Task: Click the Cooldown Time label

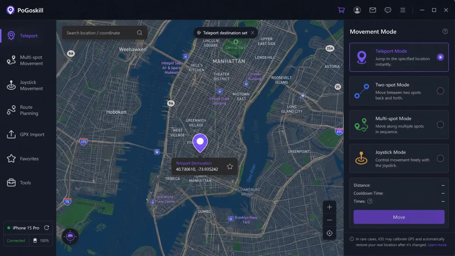Action: (369, 193)
